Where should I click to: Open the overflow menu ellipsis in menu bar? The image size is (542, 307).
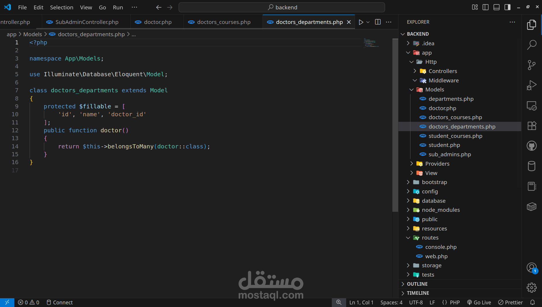tap(134, 7)
